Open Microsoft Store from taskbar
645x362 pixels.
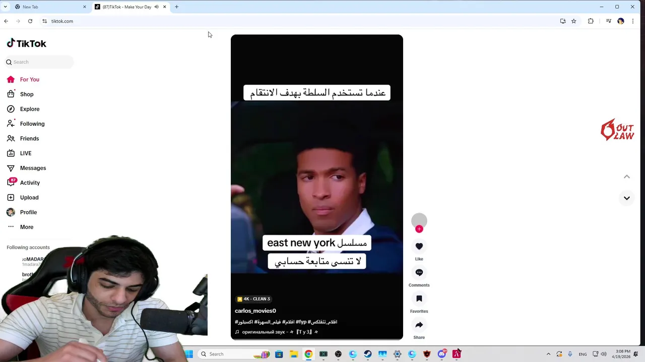(x=279, y=354)
